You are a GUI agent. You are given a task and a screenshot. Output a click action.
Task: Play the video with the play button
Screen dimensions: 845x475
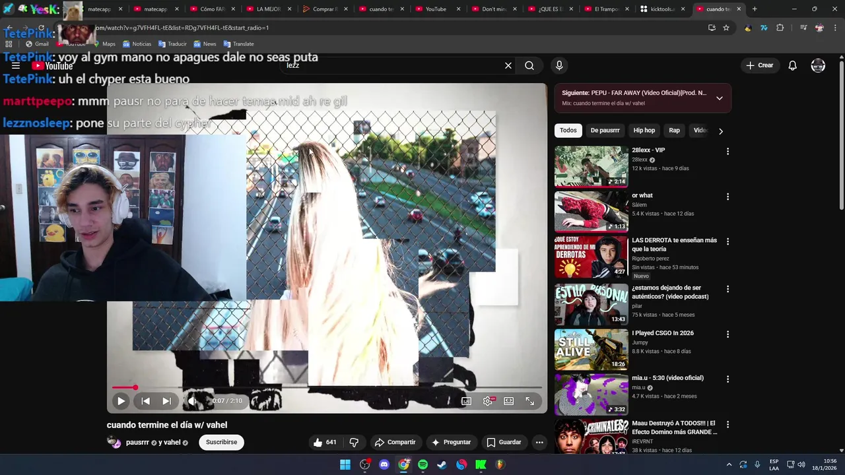pos(121,400)
